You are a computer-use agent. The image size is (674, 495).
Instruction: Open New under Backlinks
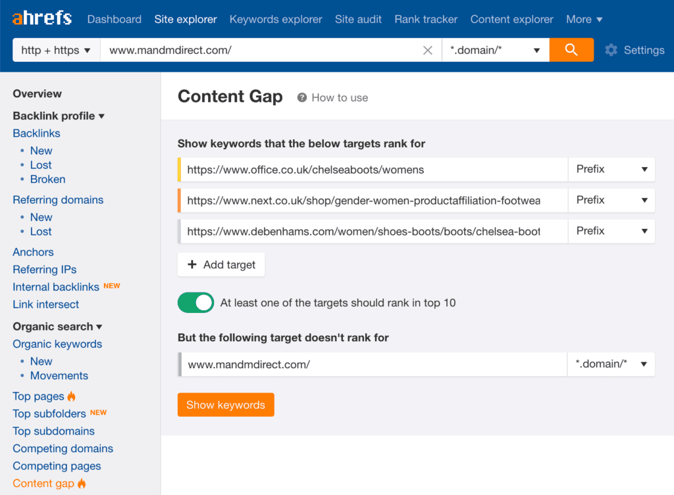[x=41, y=151]
